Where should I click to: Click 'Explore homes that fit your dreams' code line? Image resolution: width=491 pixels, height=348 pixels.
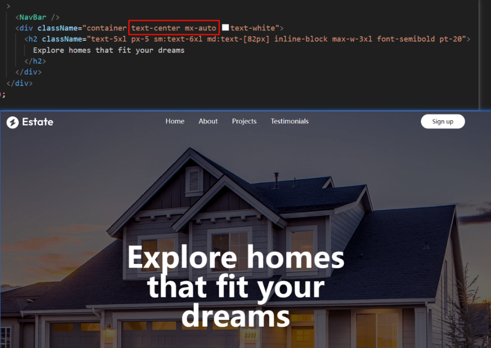(x=108, y=50)
